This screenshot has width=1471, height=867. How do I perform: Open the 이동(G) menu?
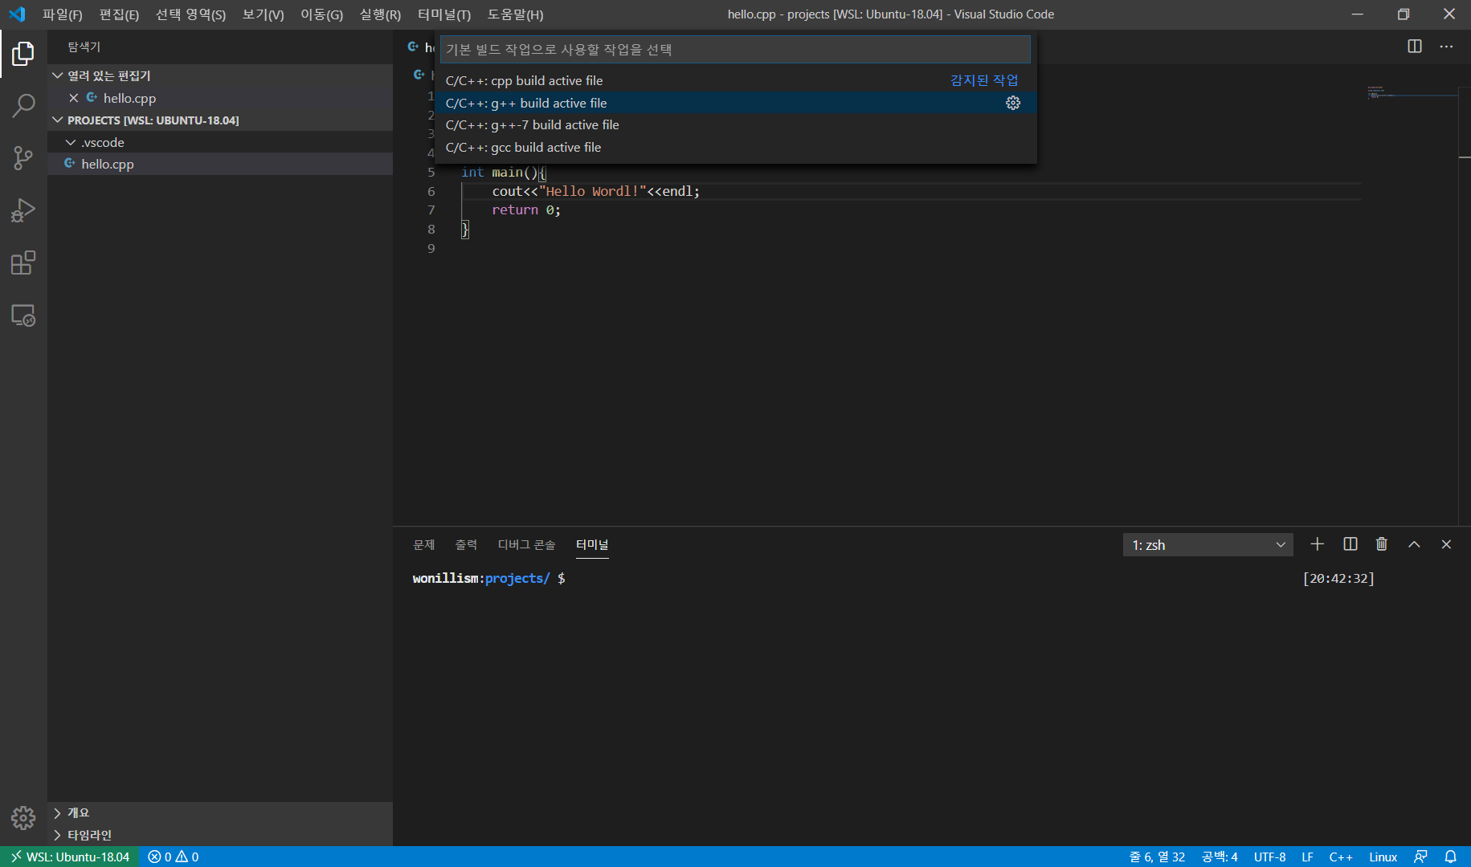click(x=321, y=14)
